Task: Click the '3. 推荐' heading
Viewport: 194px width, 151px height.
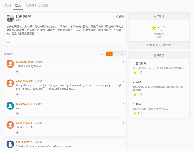Action: click(x=137, y=104)
